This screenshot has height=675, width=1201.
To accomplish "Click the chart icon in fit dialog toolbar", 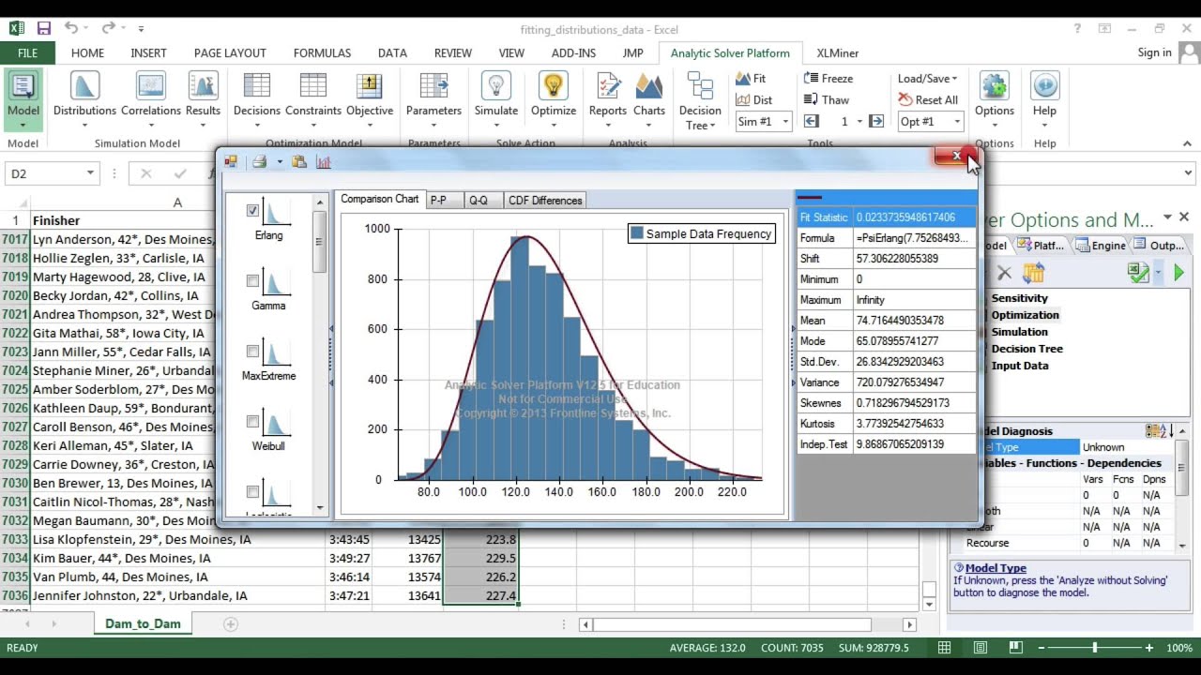I will [324, 162].
